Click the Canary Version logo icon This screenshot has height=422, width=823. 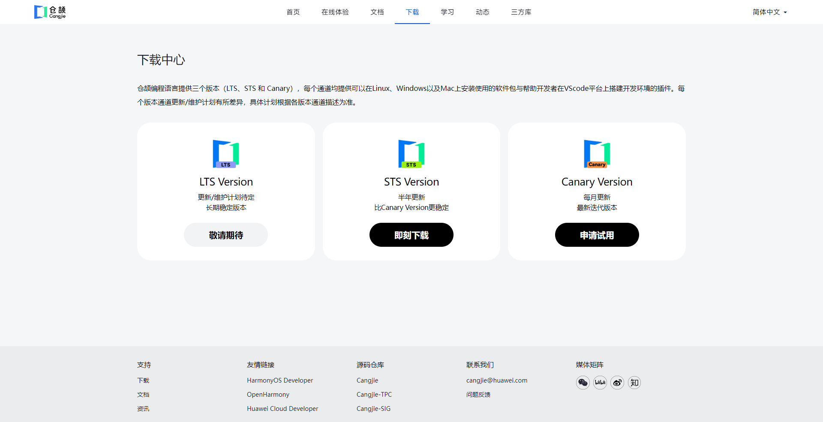(597, 154)
